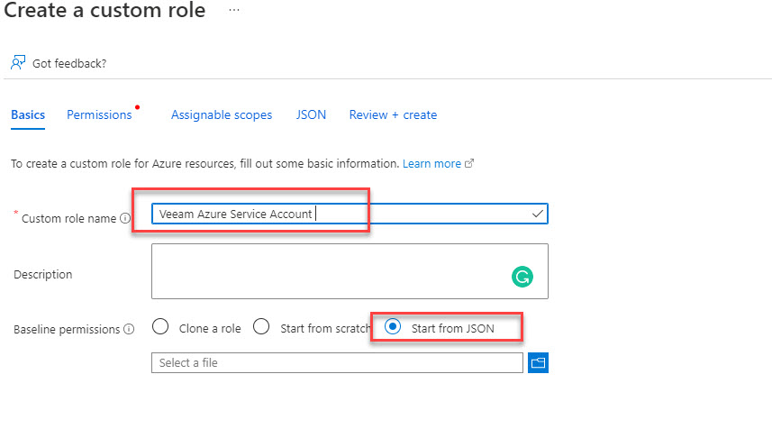Select the Start from scratch option

coord(261,327)
